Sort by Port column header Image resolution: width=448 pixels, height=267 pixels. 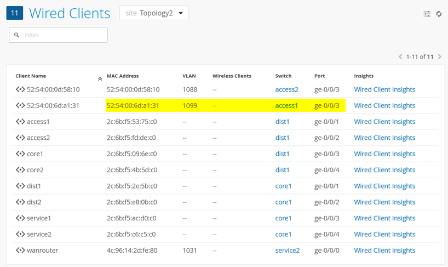[320, 76]
